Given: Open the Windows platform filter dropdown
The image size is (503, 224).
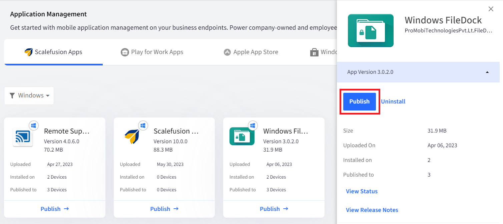Looking at the screenshot, I should (29, 95).
